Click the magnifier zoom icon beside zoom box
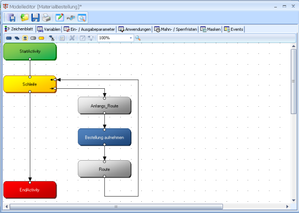 [x=138, y=38]
